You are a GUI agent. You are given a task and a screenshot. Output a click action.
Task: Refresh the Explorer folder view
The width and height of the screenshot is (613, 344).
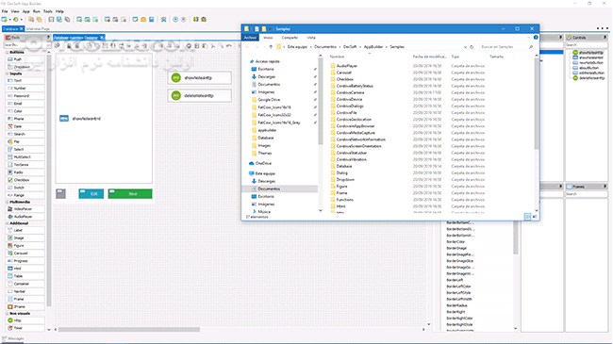click(x=472, y=47)
